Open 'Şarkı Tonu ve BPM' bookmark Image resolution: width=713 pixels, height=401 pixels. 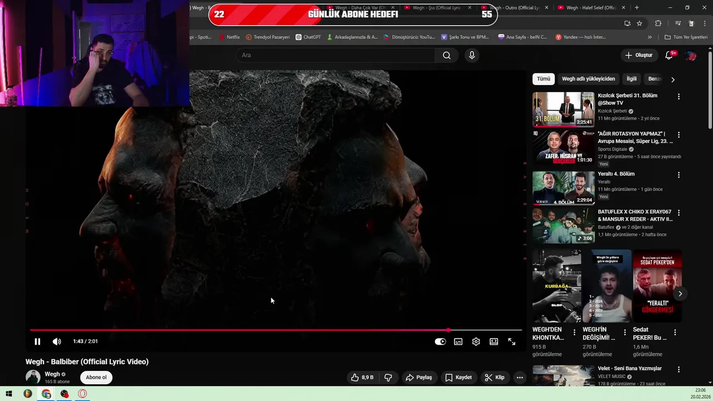click(x=465, y=37)
